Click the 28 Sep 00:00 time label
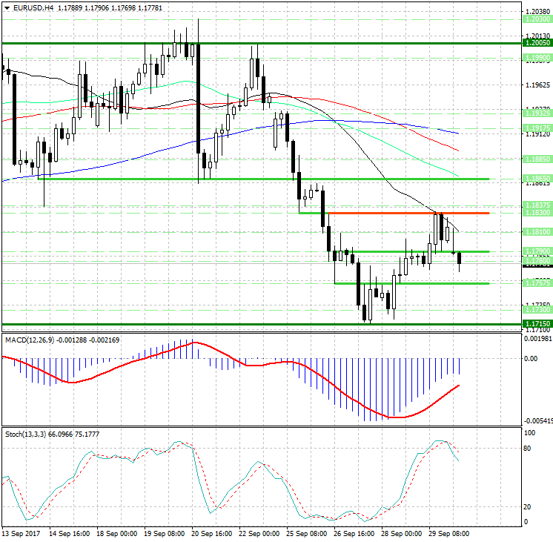 click(401, 534)
